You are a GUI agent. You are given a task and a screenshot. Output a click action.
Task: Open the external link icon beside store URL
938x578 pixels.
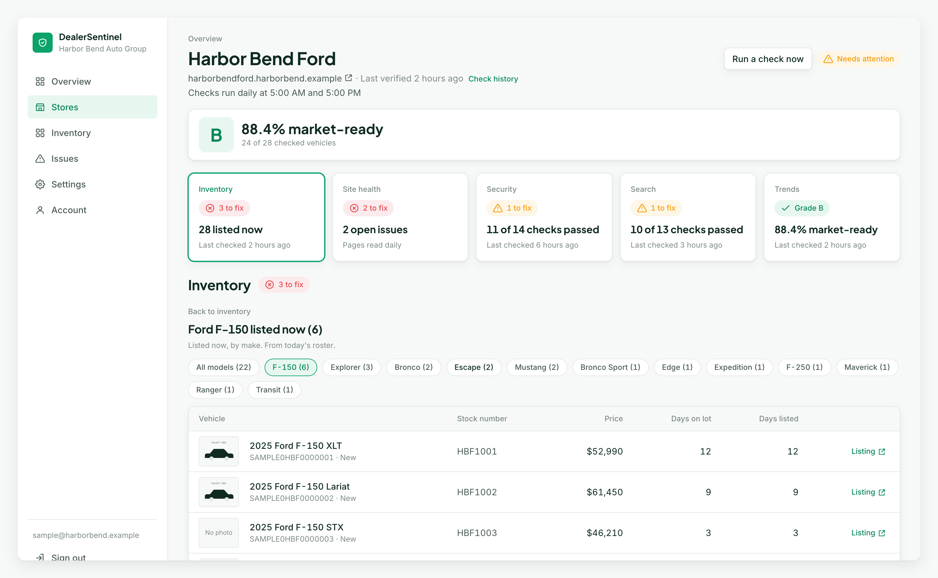pos(348,78)
